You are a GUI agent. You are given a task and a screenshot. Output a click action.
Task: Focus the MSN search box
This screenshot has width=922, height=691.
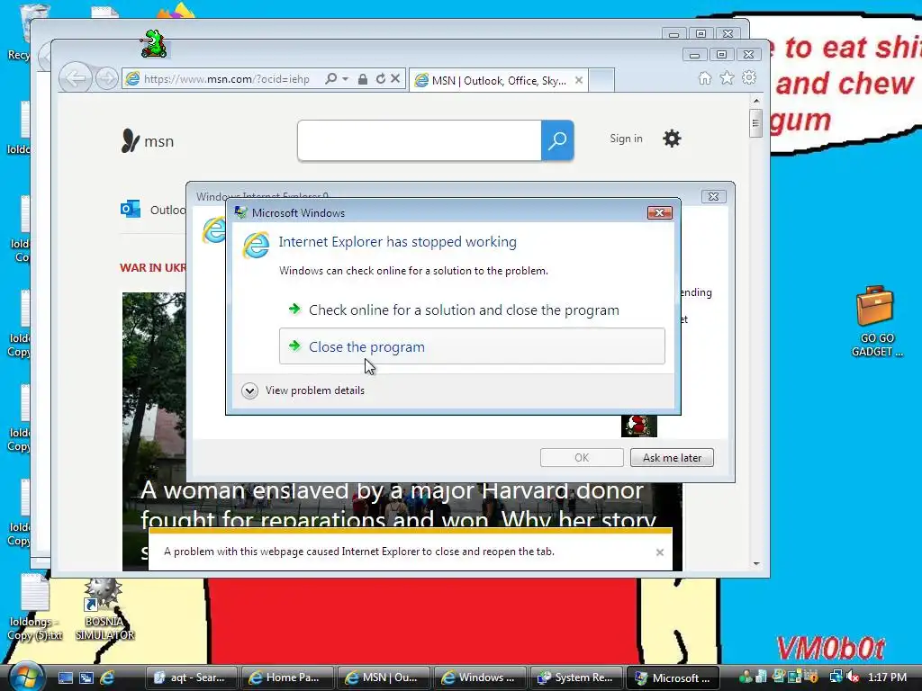click(x=420, y=140)
